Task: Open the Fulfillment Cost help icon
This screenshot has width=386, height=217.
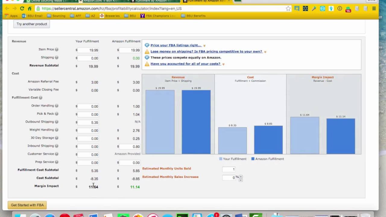Action: (40, 98)
